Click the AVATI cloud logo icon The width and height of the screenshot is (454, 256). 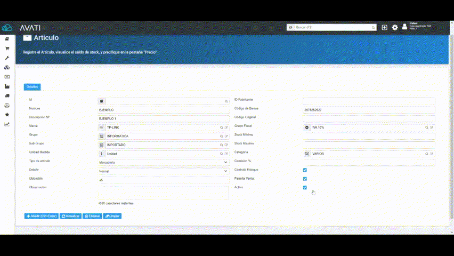(x=7, y=28)
